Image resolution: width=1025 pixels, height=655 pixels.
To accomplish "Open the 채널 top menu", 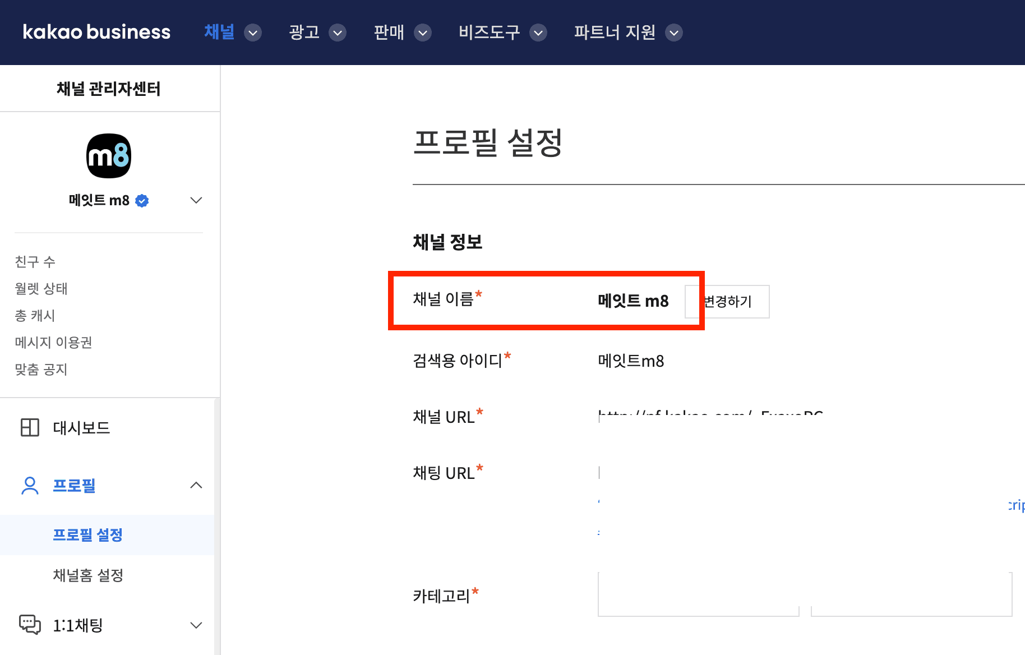I will coord(219,32).
